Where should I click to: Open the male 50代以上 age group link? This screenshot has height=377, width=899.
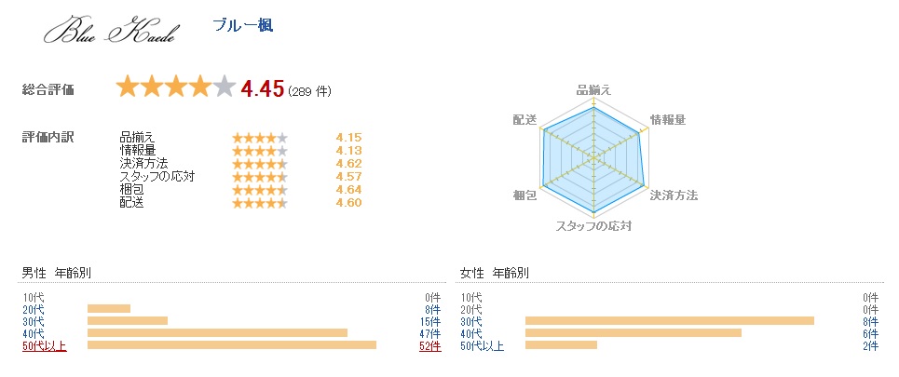44,346
